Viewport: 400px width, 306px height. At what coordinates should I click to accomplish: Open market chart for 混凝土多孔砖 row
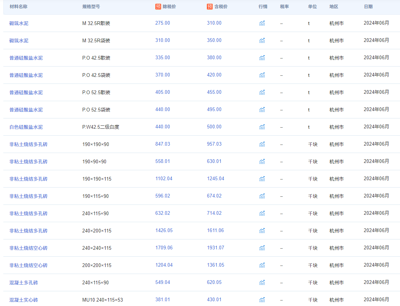pos(262,282)
